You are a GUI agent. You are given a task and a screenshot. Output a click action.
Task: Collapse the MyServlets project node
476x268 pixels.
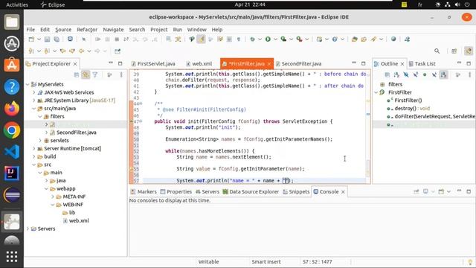[28, 84]
